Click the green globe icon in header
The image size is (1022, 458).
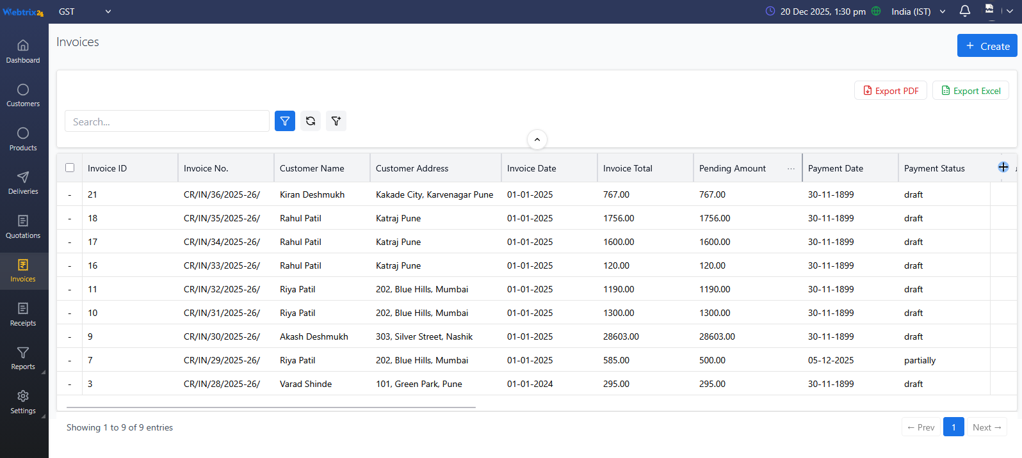(876, 11)
